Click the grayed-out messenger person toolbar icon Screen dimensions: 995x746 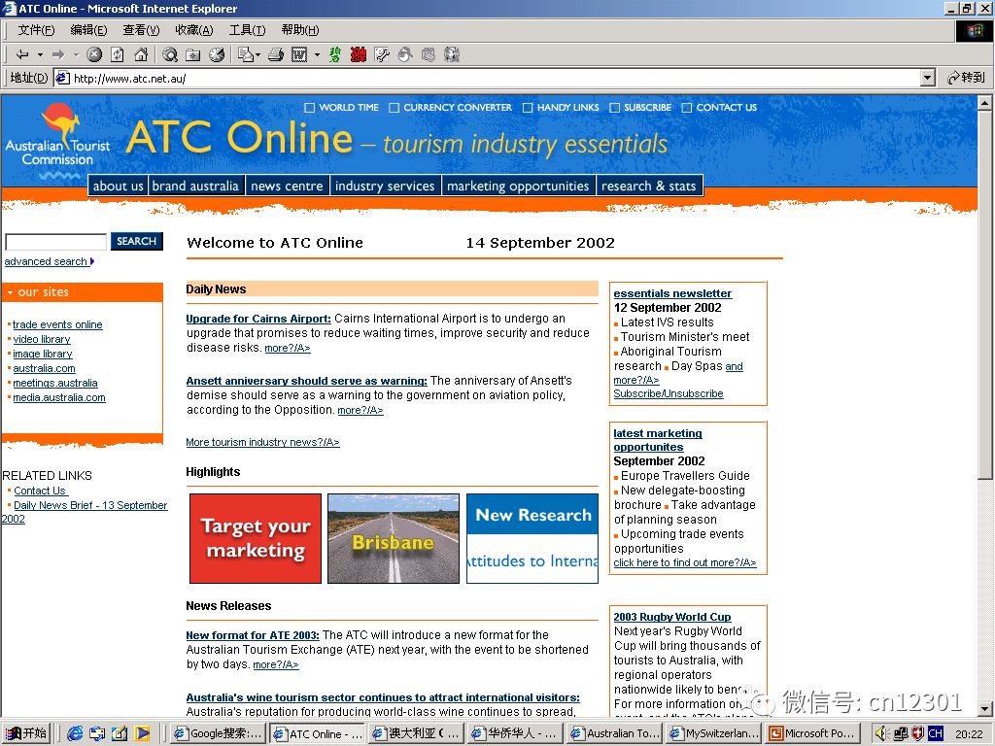(x=405, y=55)
